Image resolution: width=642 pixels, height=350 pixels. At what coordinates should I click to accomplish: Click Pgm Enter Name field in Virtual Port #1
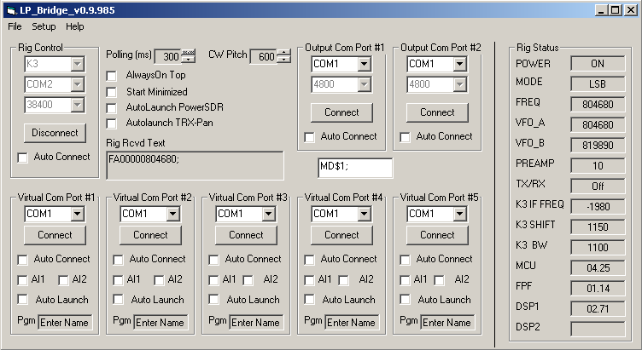tap(65, 322)
